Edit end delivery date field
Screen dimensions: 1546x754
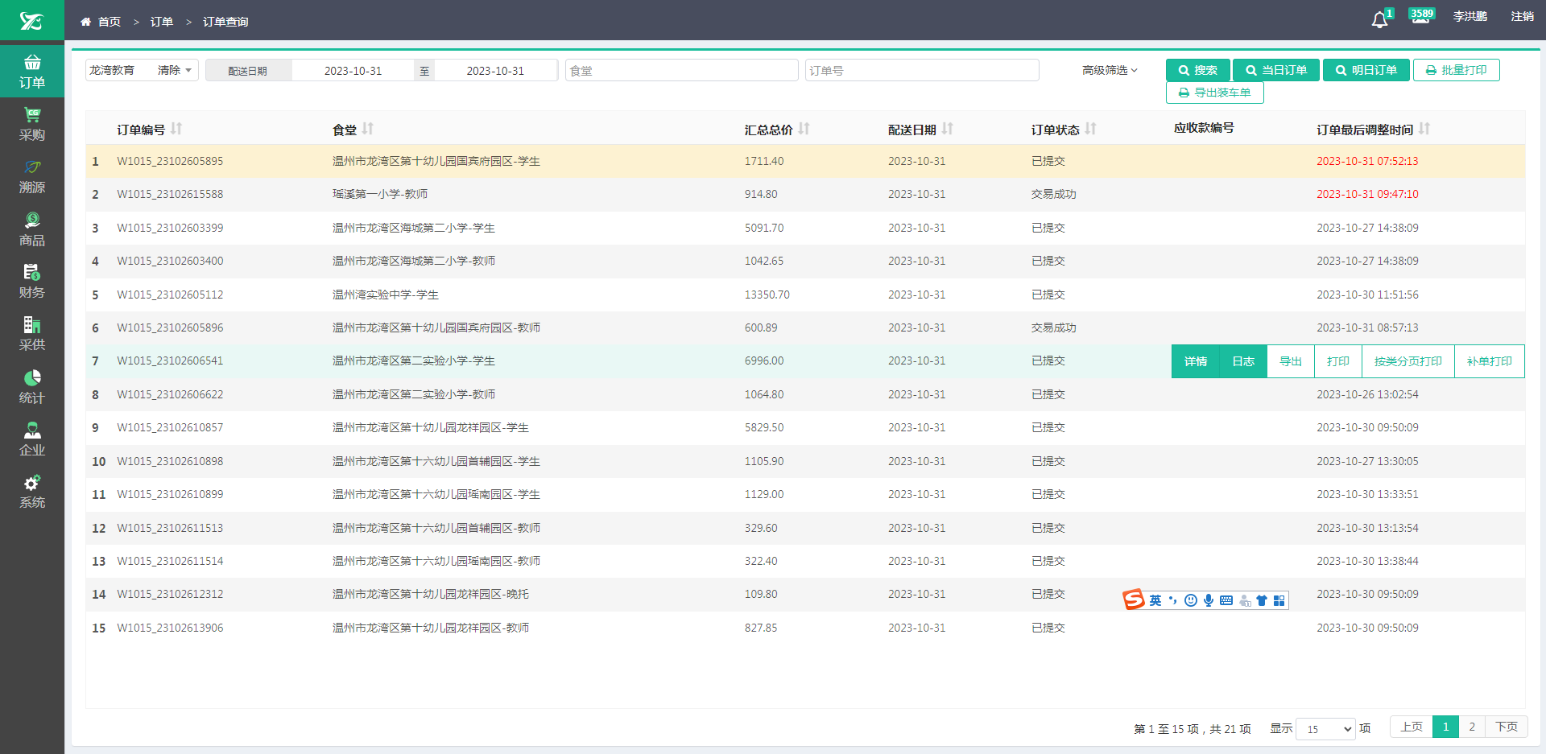[495, 71]
